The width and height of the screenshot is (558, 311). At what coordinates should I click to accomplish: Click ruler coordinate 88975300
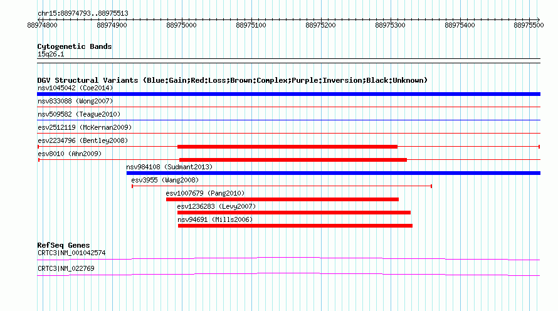(390, 25)
